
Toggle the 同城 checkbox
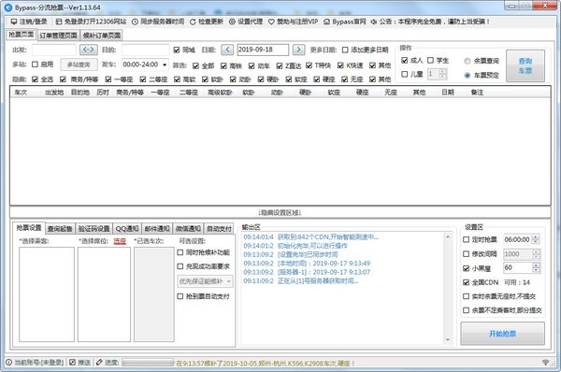point(177,50)
